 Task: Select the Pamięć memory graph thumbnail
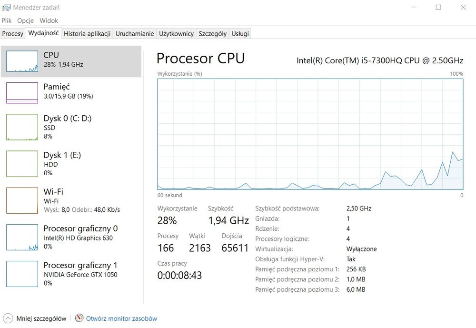[x=22, y=92]
